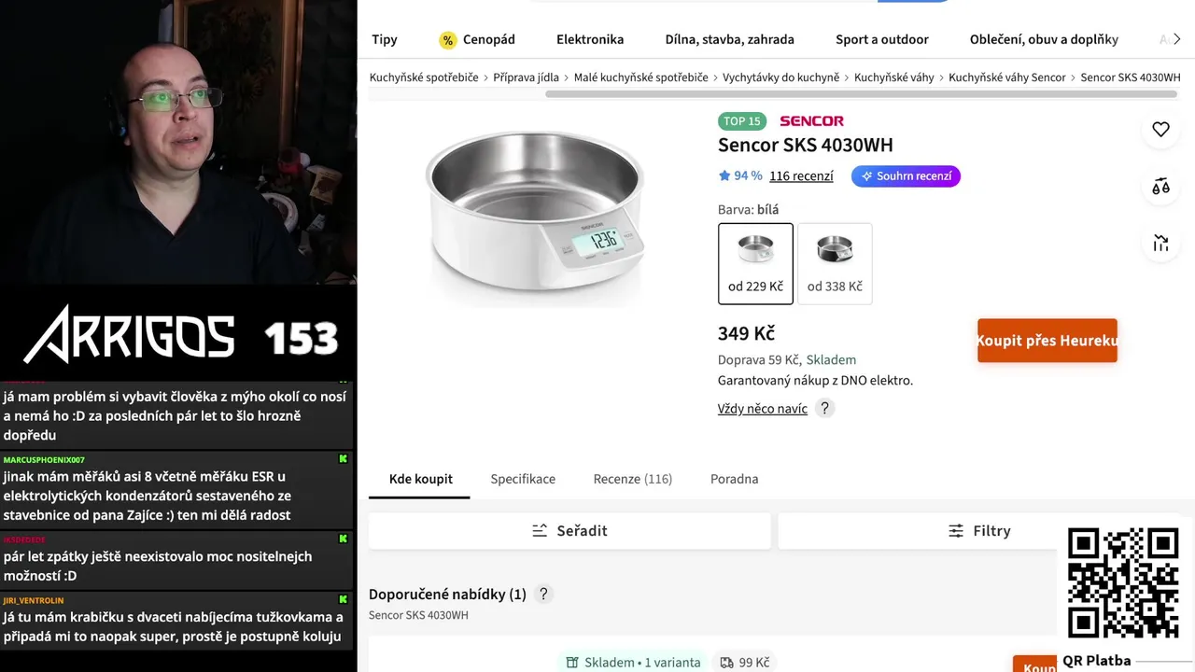Click the Cenopád percent icon
1195x672 pixels.
coord(448,40)
